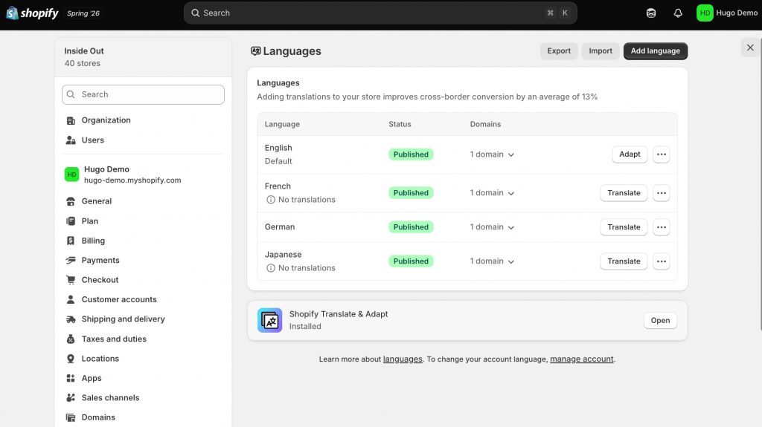Click the Language column header
The width and height of the screenshot is (762, 427).
coord(282,124)
